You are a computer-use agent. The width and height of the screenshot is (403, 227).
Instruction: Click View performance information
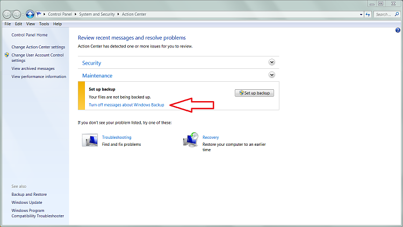39,77
